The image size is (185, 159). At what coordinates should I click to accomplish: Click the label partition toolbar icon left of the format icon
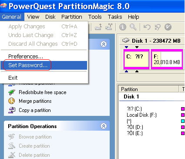coord(98,27)
